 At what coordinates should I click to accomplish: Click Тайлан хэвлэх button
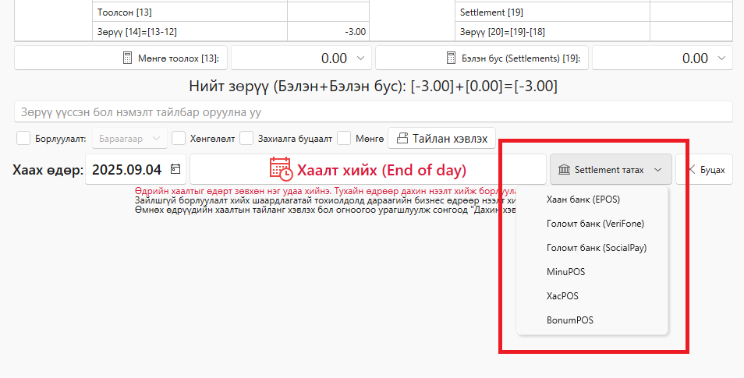coord(441,139)
